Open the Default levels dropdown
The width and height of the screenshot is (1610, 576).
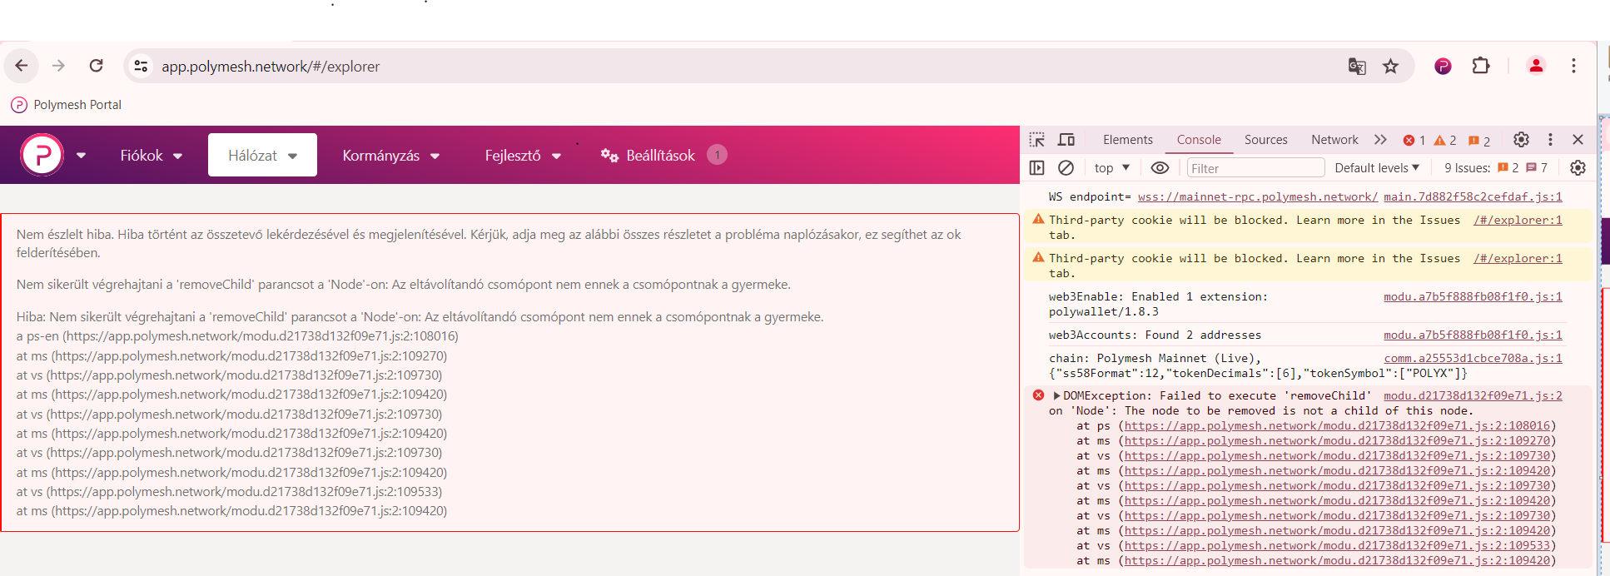(1377, 168)
